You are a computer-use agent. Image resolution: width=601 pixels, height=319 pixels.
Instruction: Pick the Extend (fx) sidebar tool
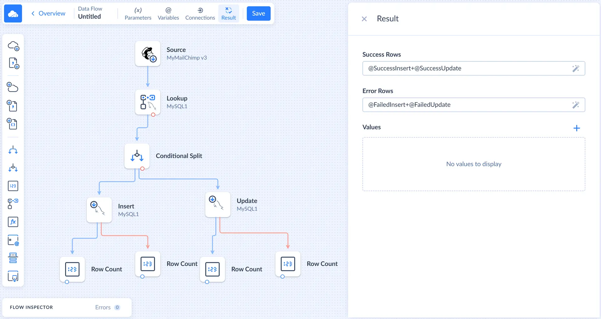(13, 222)
